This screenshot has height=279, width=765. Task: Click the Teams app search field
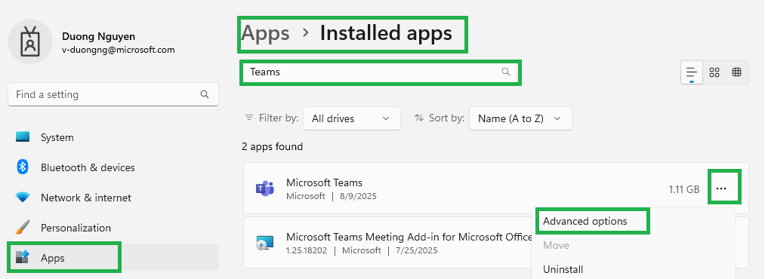tap(381, 72)
